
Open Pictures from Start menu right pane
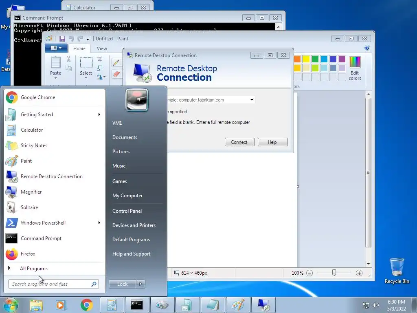121,152
